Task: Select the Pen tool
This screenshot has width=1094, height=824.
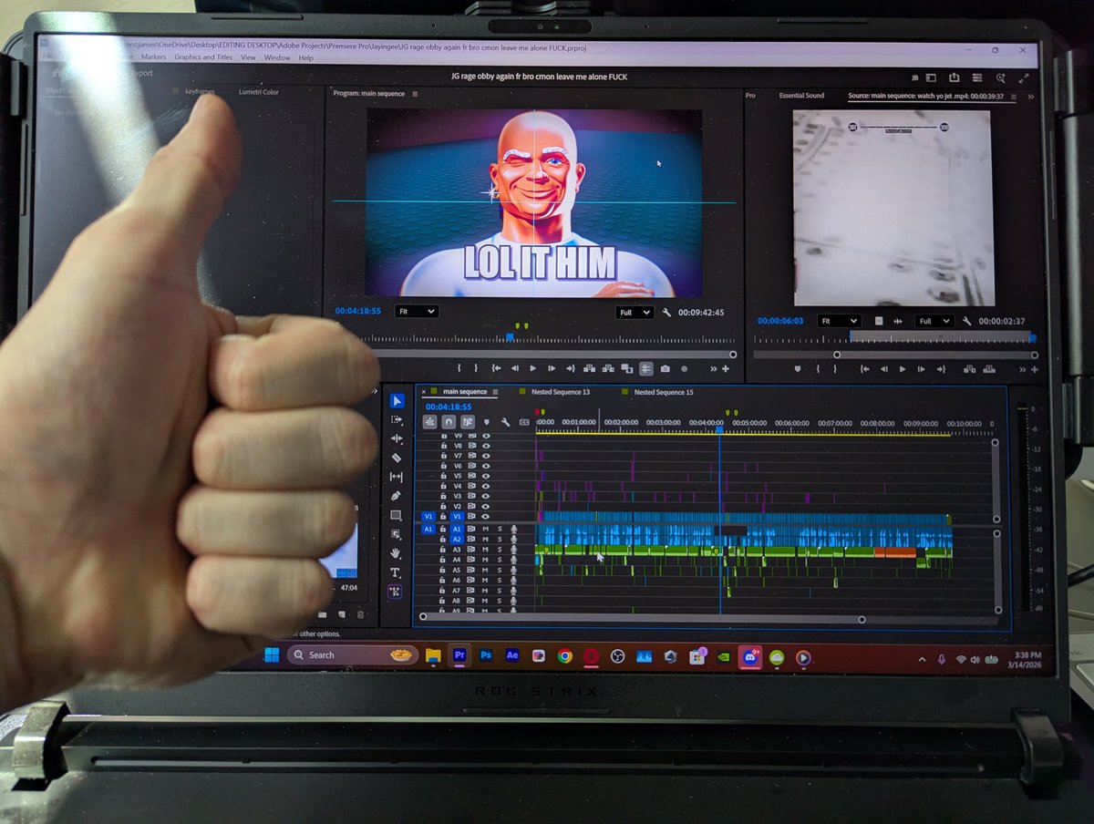Action: (x=396, y=496)
